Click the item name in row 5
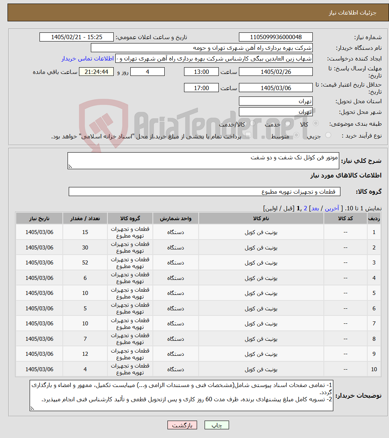Viewport: 389px width, 438px height. [261, 293]
